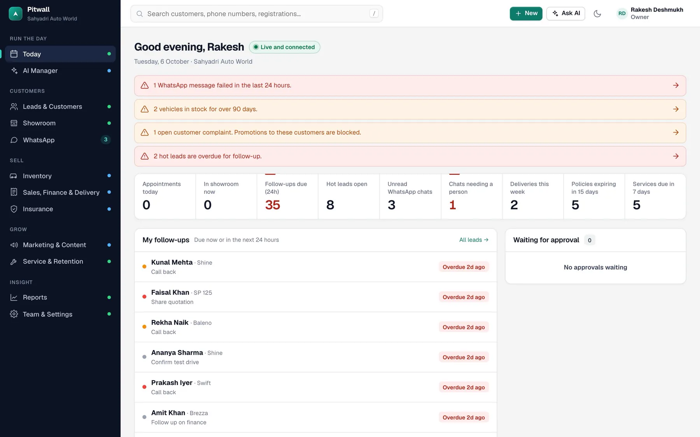
Task: Click the search customers input field
Action: (x=257, y=14)
